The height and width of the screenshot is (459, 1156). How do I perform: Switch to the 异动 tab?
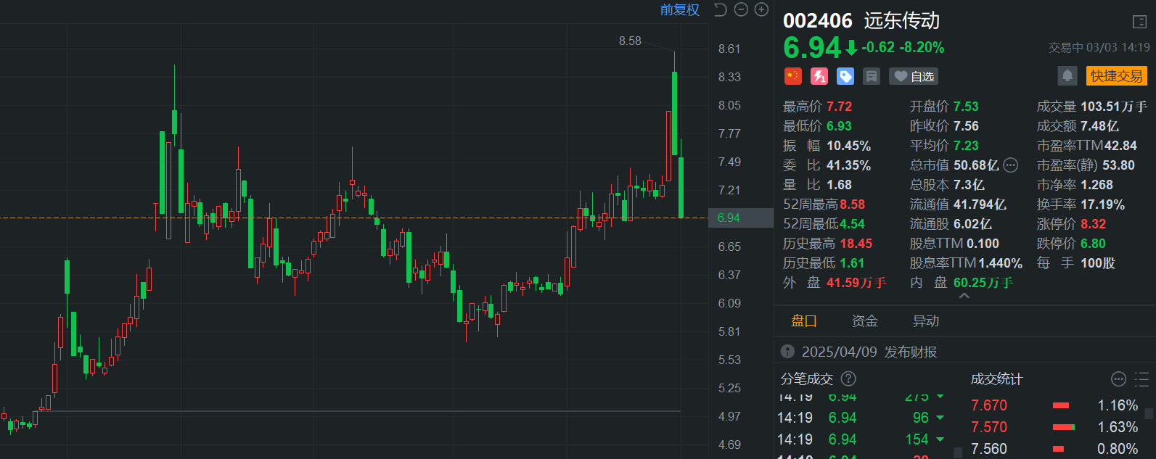point(925,321)
